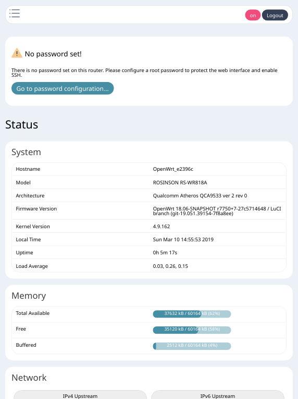This screenshot has width=298, height=399.
Task: Click kernel version value 4.9.162
Action: [162, 227]
